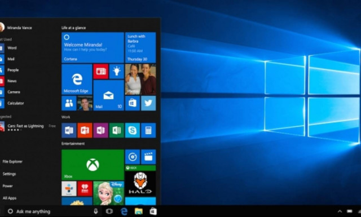Open the calendar tile Lunch with Barbra
The height and width of the screenshot is (217, 361).
coord(140,48)
